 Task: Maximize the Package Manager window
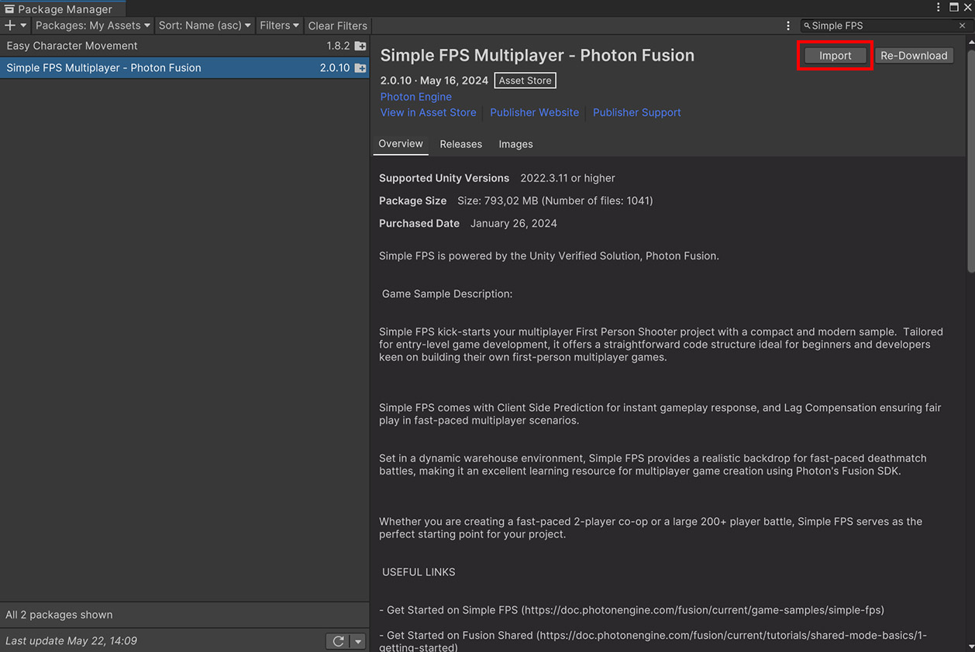click(954, 7)
